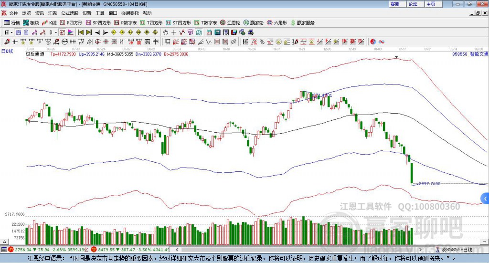
Task: Open 赢家服务 dollar-sign service
Action: tap(302, 23)
